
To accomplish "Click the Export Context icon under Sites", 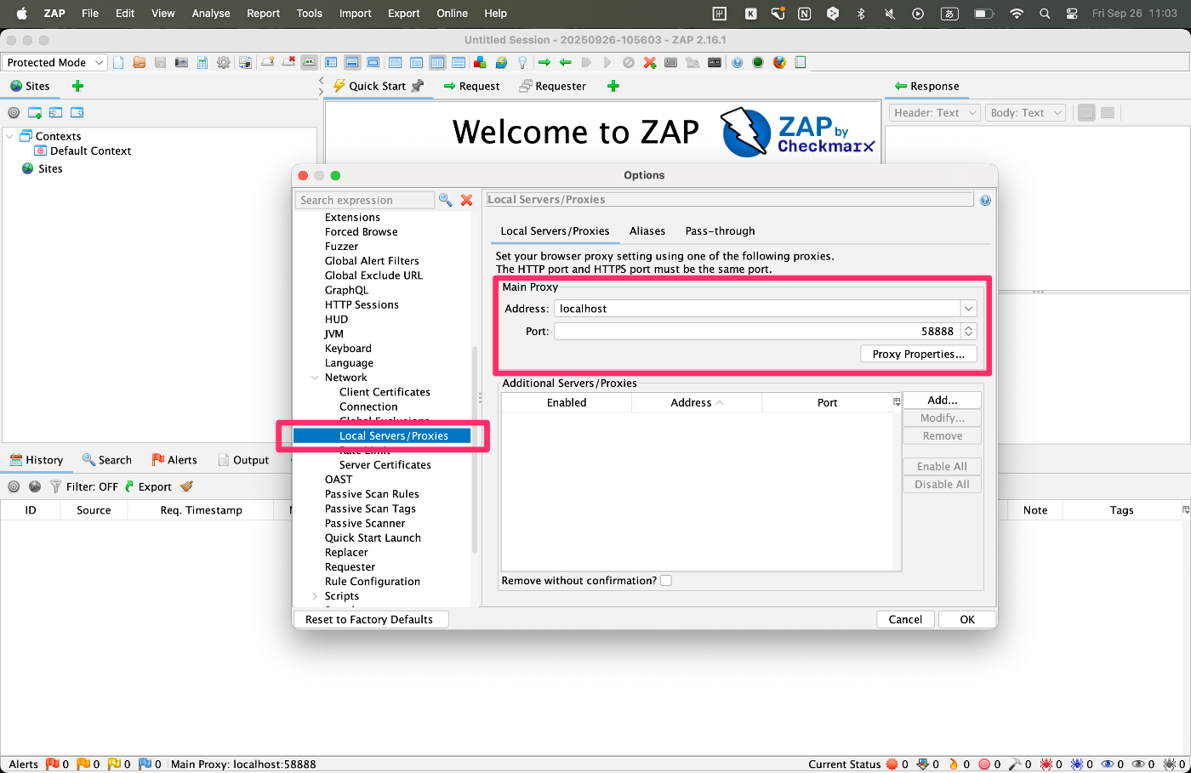I will pos(77,112).
